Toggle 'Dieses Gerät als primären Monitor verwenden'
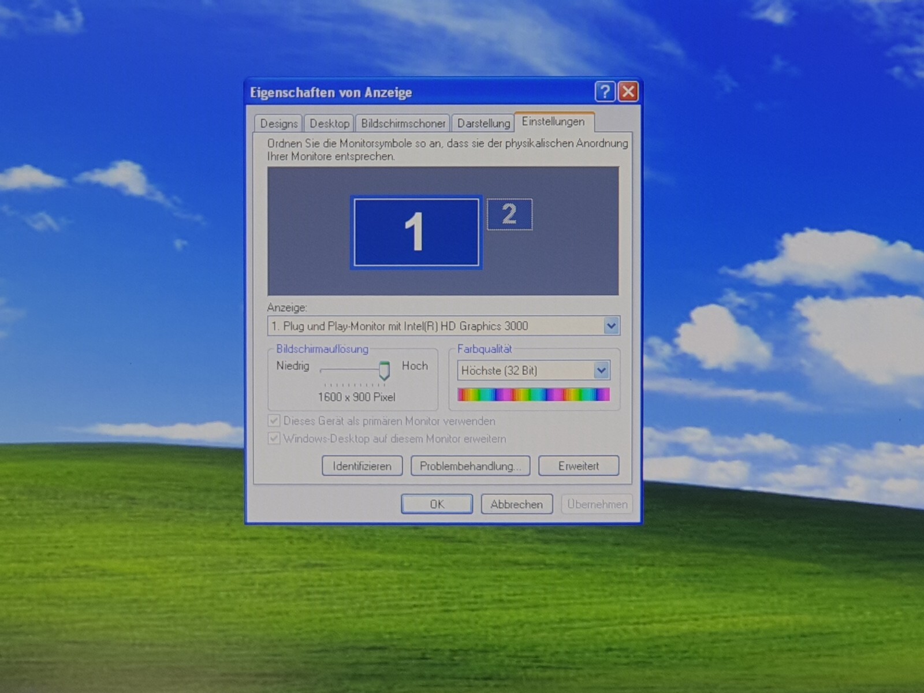924x693 pixels. point(382,421)
